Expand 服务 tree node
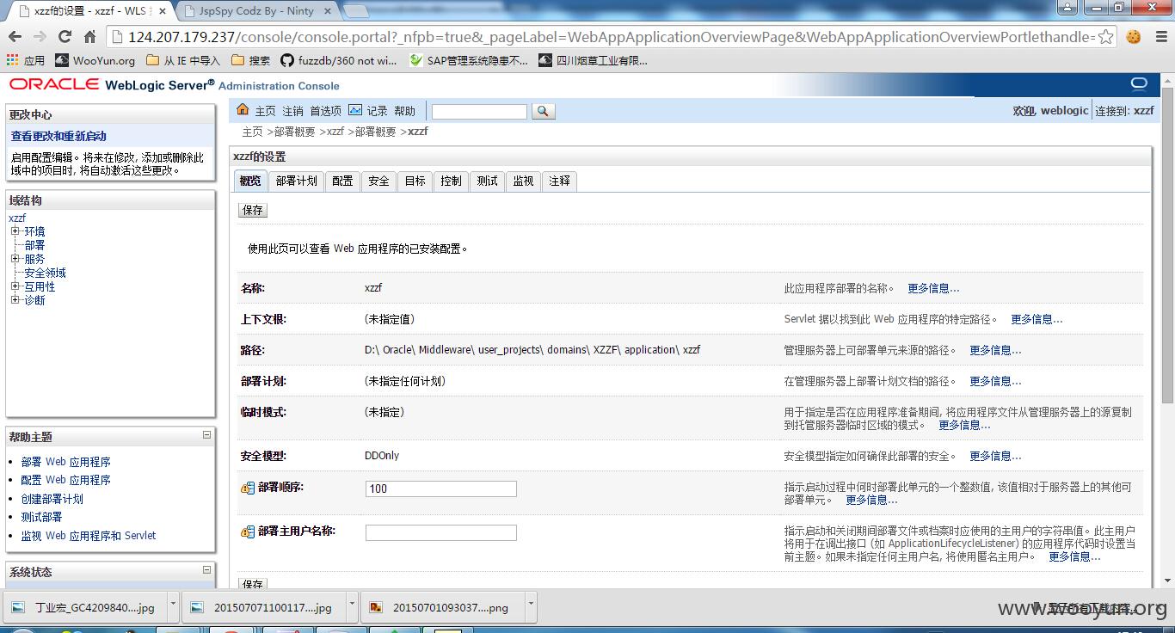 click(x=15, y=259)
